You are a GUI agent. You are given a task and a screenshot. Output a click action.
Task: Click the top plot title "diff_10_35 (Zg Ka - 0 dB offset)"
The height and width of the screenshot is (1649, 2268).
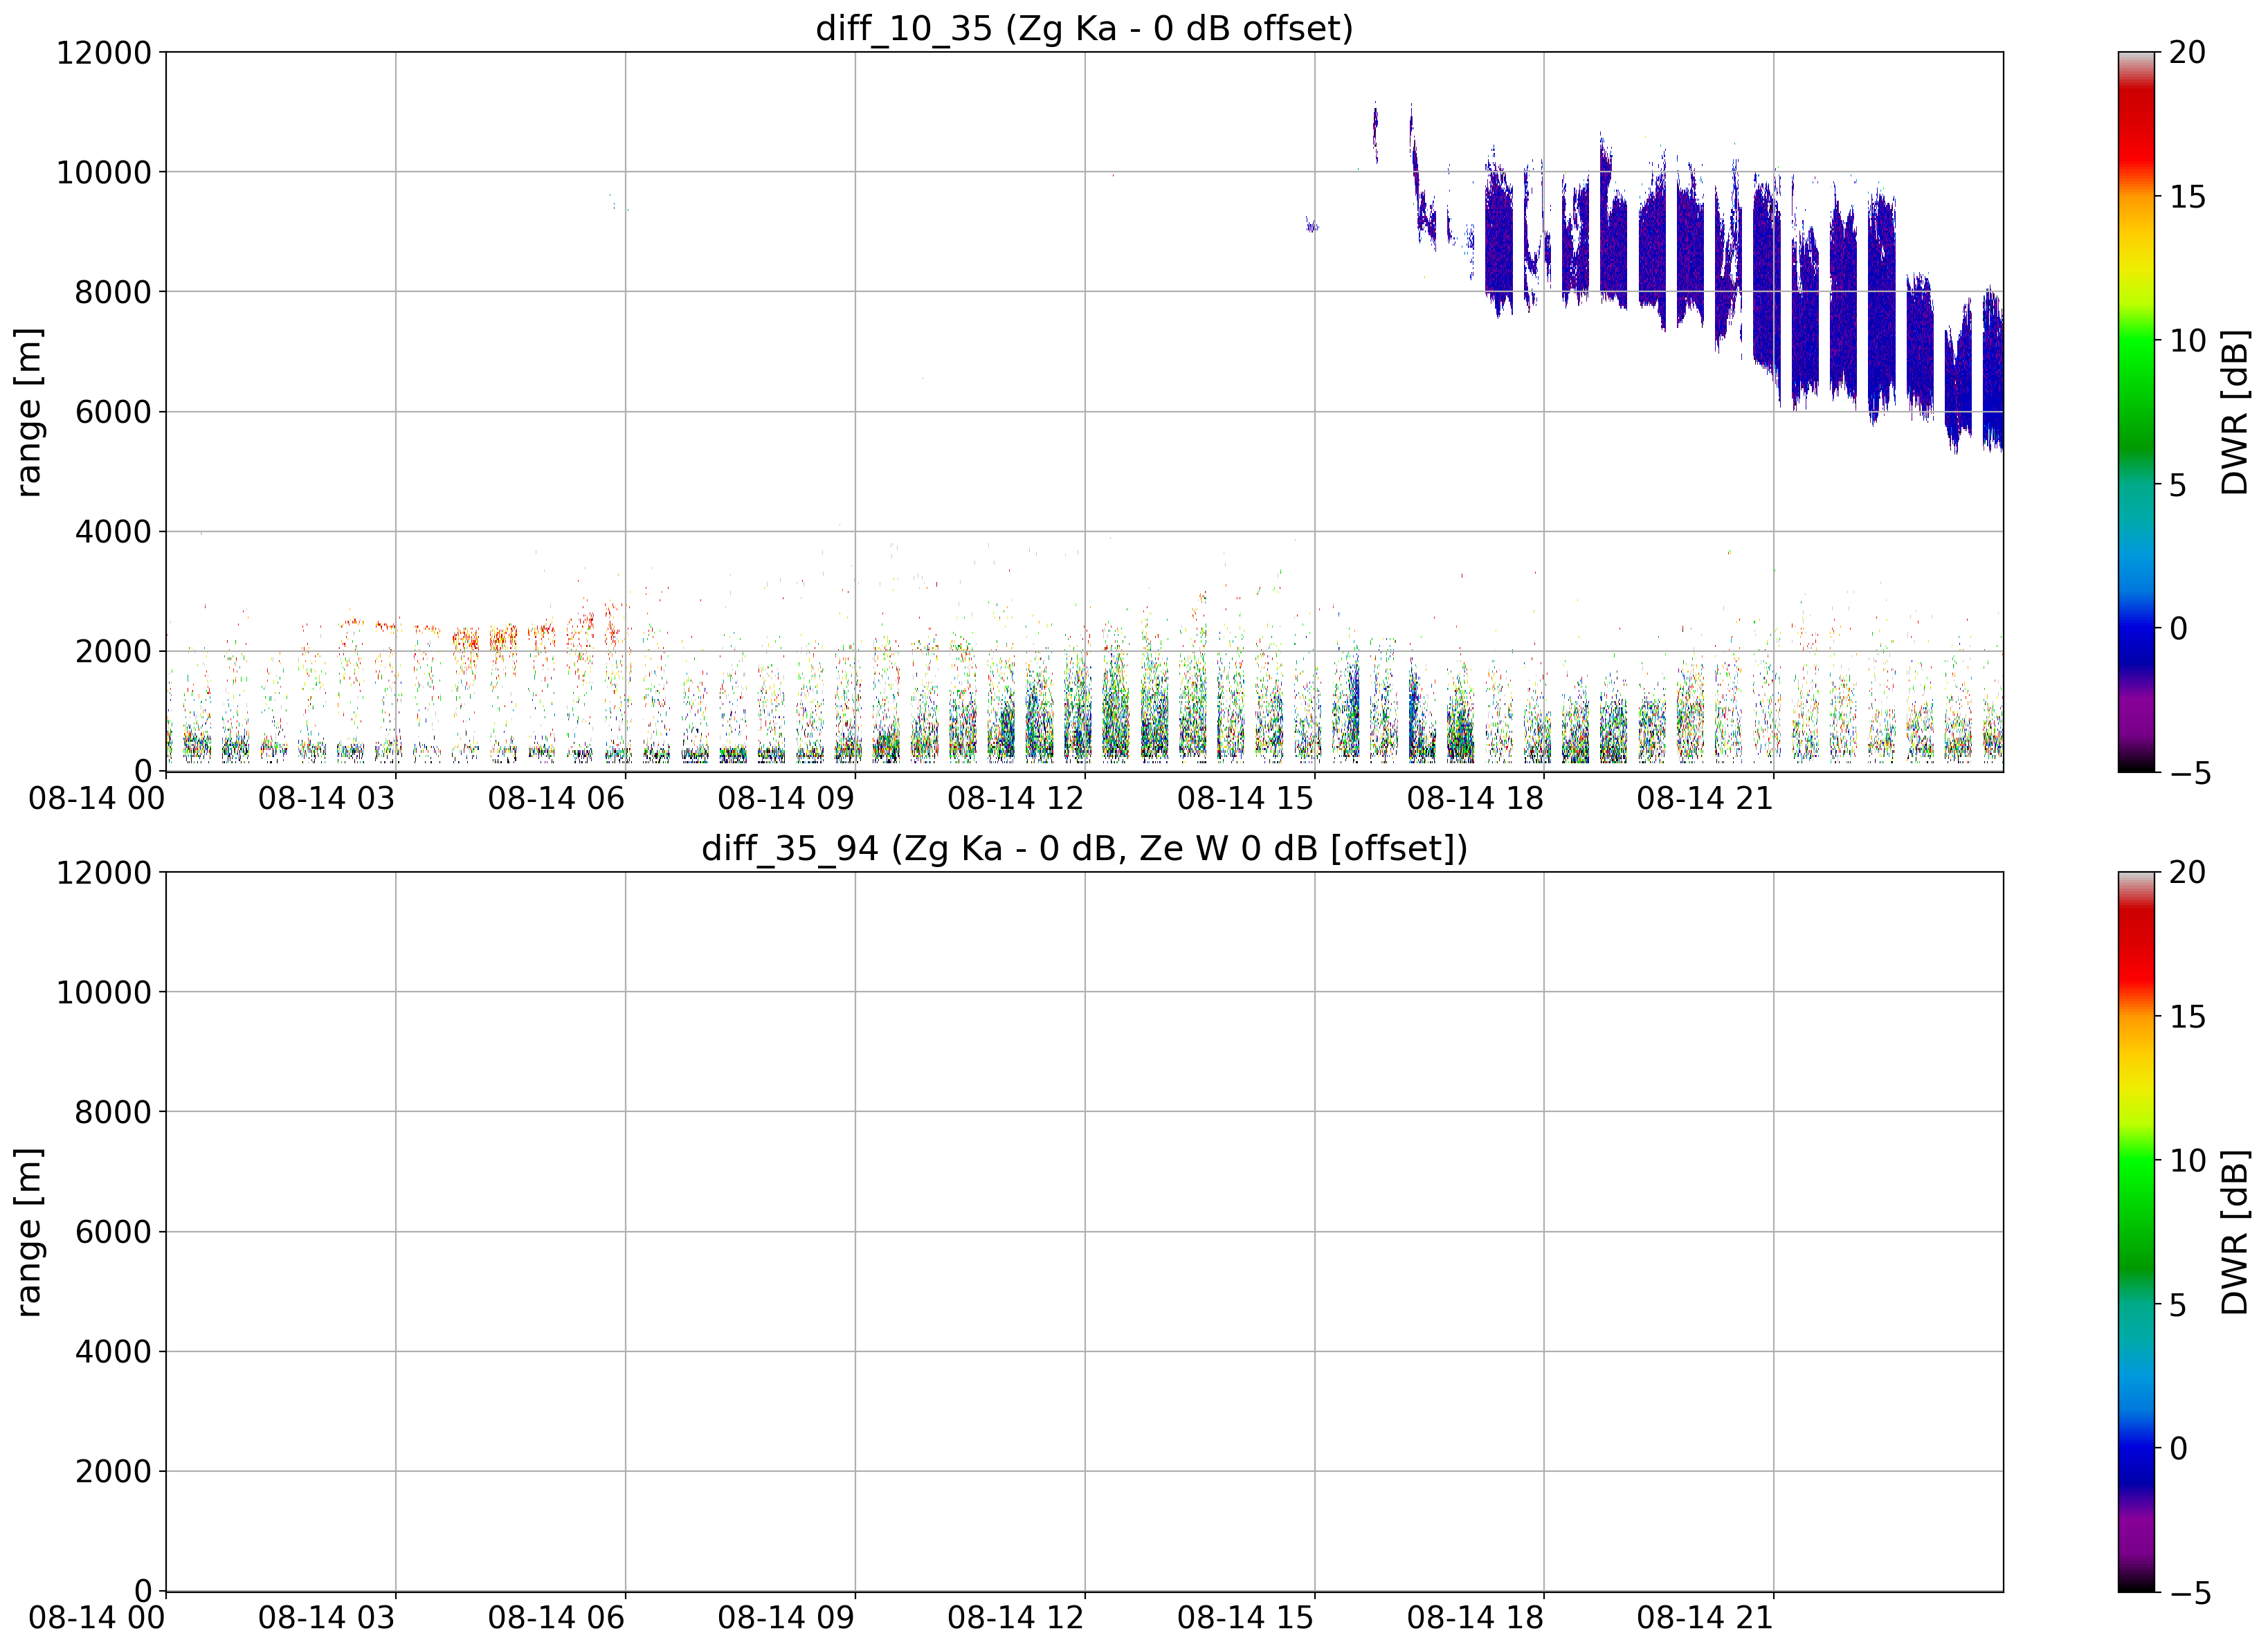1084,28
